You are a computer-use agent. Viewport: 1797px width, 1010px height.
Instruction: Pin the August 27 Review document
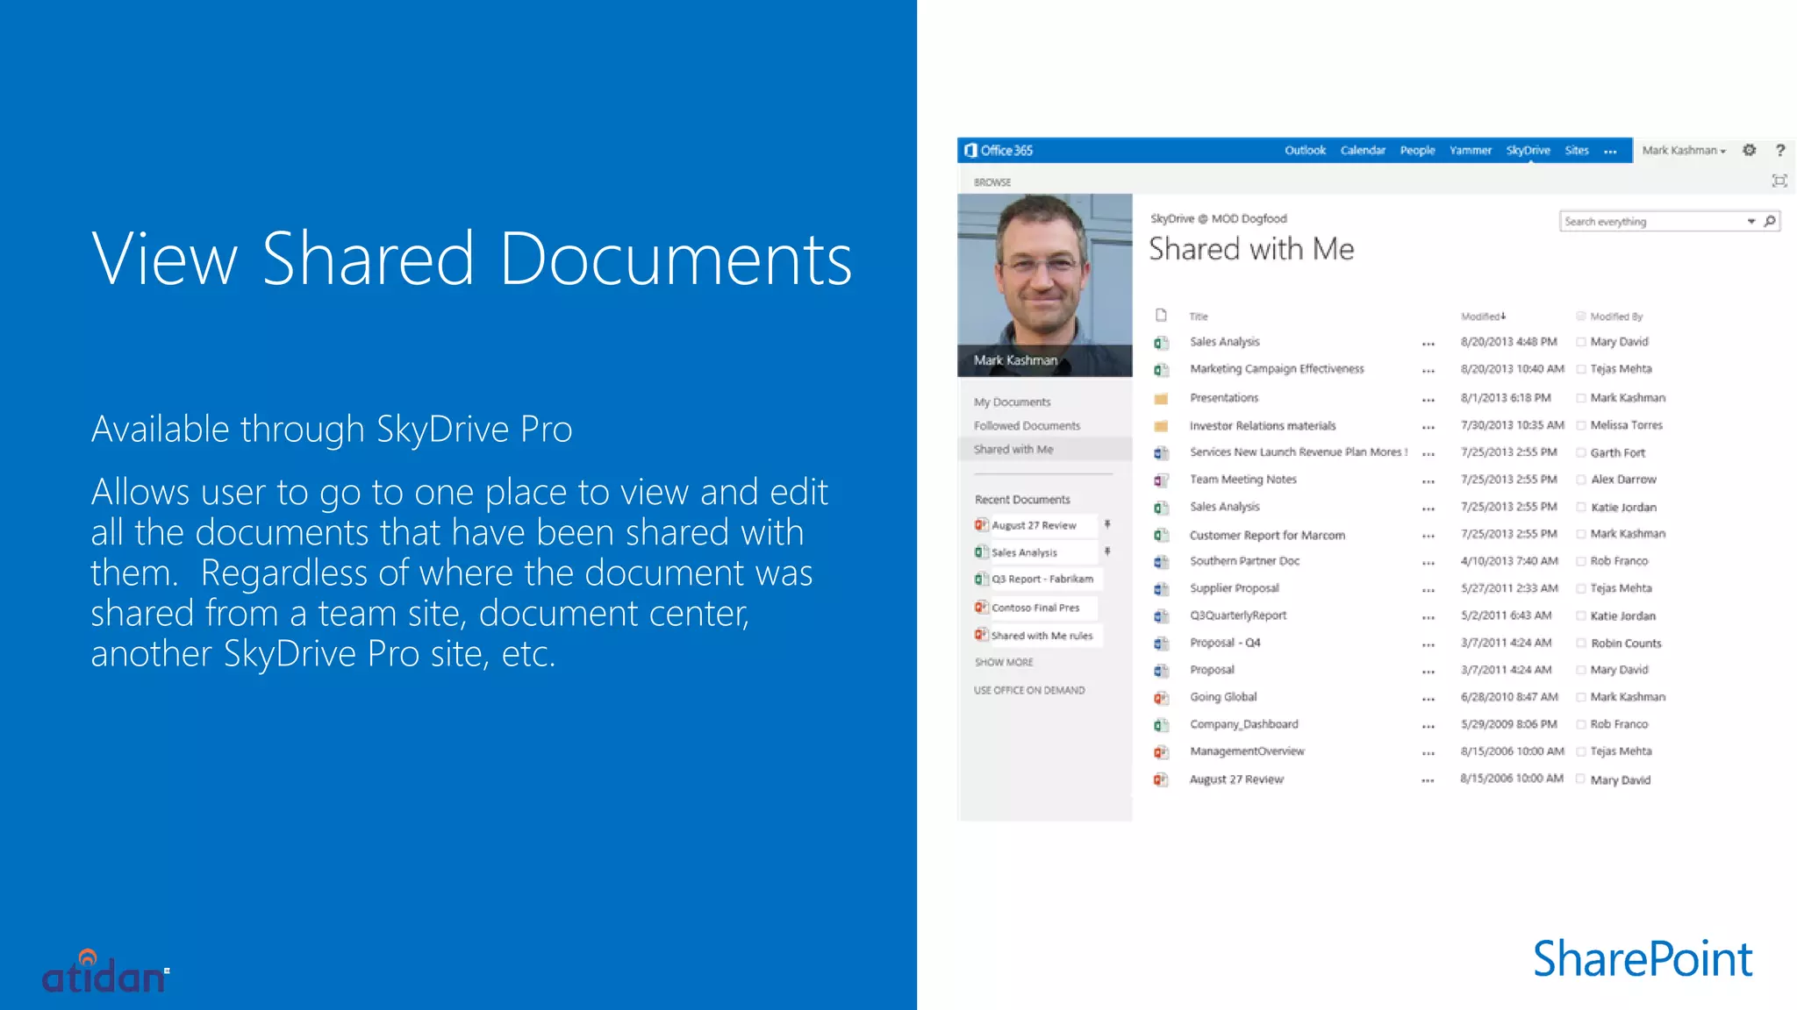(x=1107, y=524)
